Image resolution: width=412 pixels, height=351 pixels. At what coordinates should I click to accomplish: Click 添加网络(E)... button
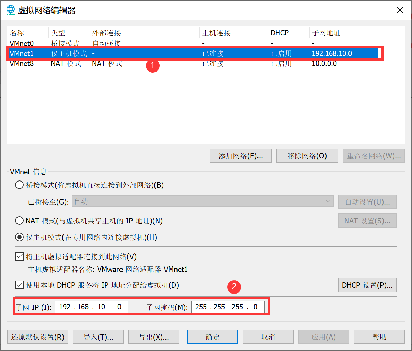pyautogui.click(x=241, y=156)
